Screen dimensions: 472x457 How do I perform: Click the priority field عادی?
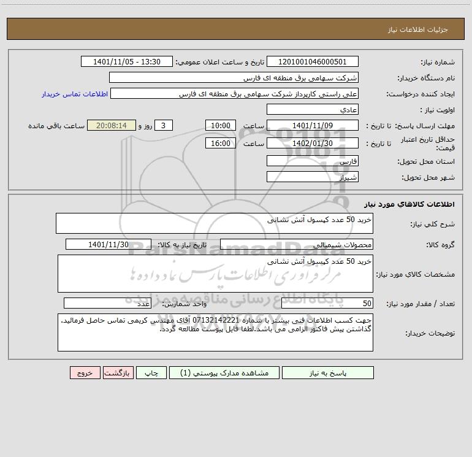pyautogui.click(x=313, y=109)
